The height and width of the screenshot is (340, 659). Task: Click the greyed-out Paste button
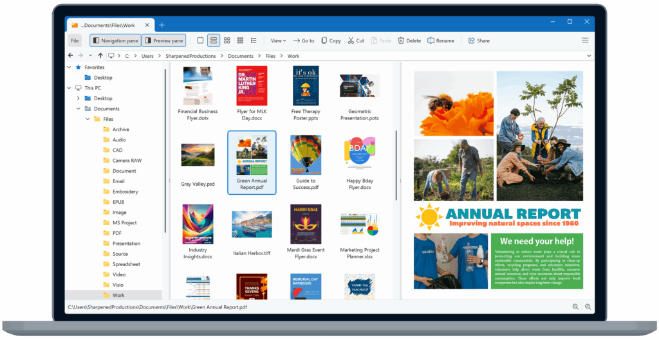tap(381, 40)
